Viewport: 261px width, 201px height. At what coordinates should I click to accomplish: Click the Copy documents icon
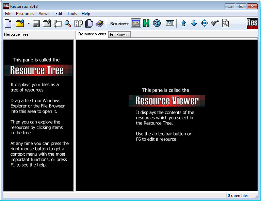pyautogui.click(x=89, y=23)
